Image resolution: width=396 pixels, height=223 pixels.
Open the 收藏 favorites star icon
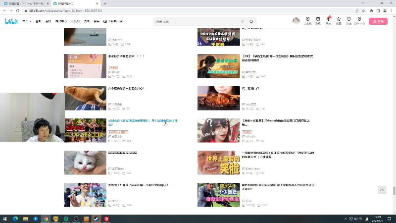click(339, 21)
